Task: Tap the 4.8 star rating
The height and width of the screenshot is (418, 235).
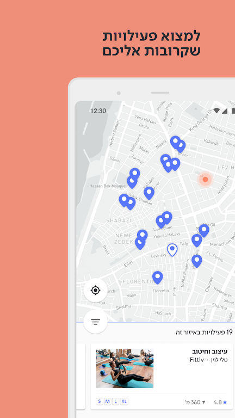Action: coord(220,402)
